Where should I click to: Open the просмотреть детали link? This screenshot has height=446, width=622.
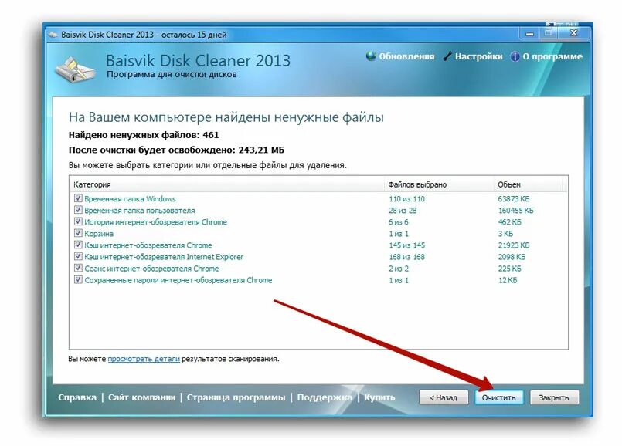[x=144, y=359]
